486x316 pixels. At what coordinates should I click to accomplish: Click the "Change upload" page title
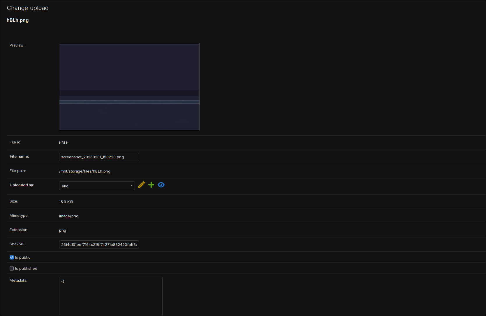coord(28,8)
